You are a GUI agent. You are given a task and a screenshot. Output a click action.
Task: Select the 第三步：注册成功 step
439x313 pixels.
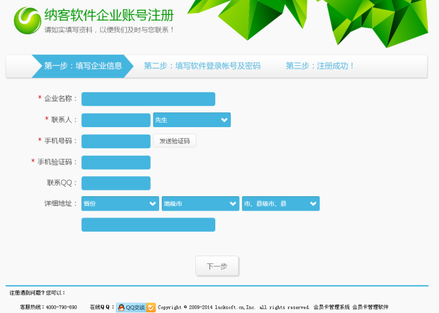pyautogui.click(x=320, y=66)
